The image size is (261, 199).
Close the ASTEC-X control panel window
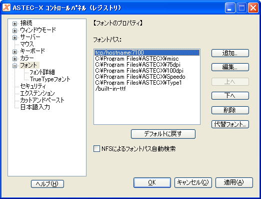[253, 8]
